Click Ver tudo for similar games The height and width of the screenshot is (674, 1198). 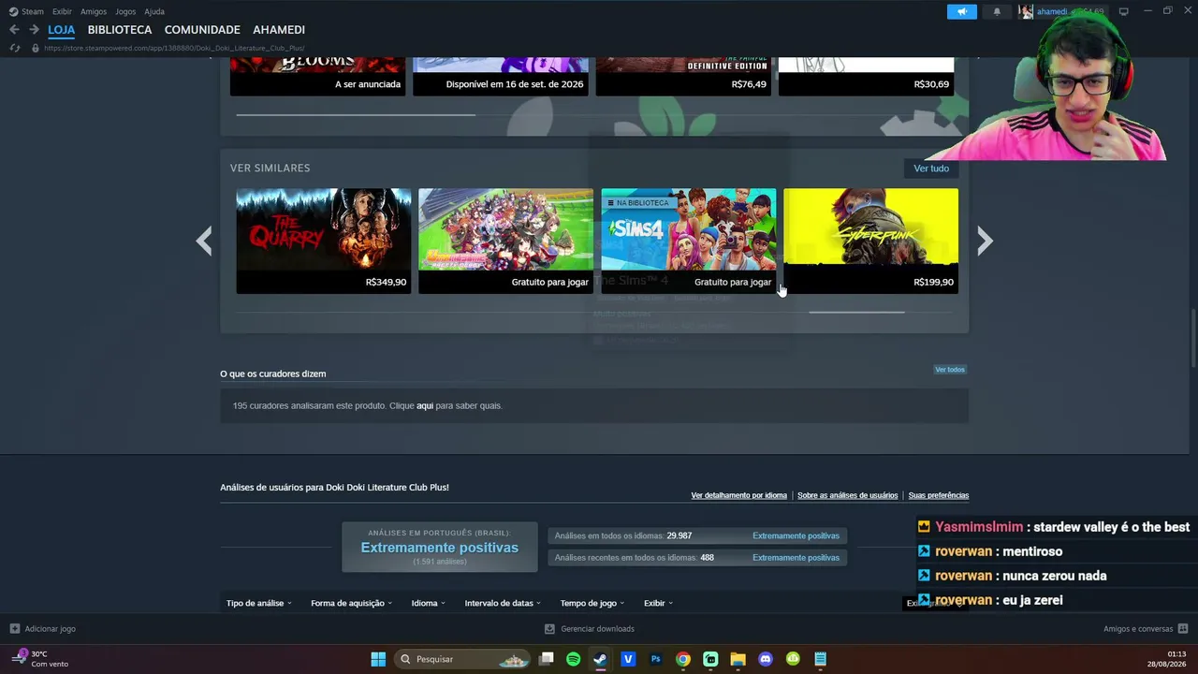click(931, 168)
